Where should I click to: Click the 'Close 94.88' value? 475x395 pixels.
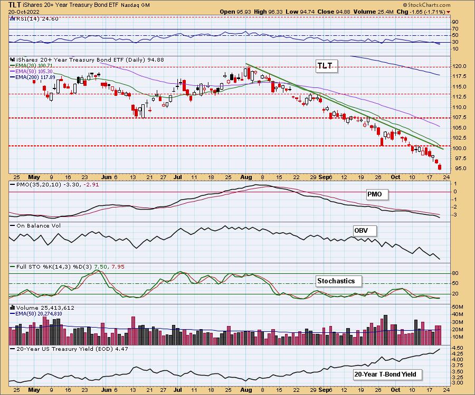click(334, 12)
